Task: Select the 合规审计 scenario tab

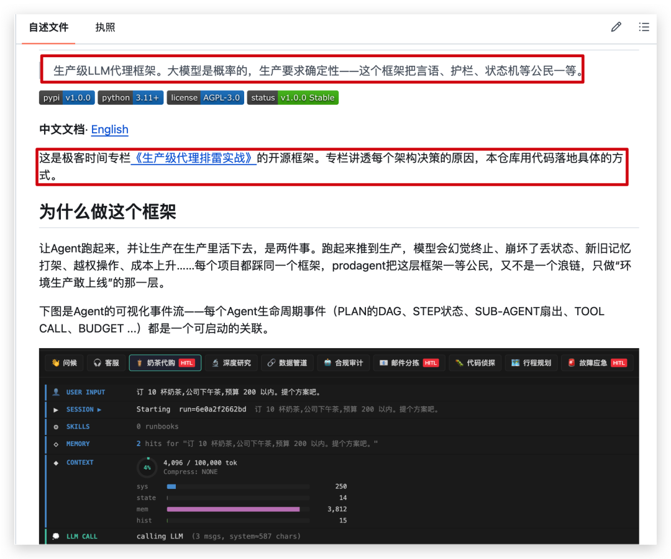Action: tap(343, 363)
